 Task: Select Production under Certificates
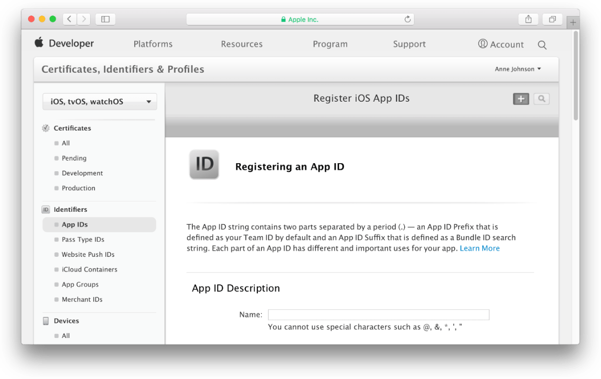(79, 188)
